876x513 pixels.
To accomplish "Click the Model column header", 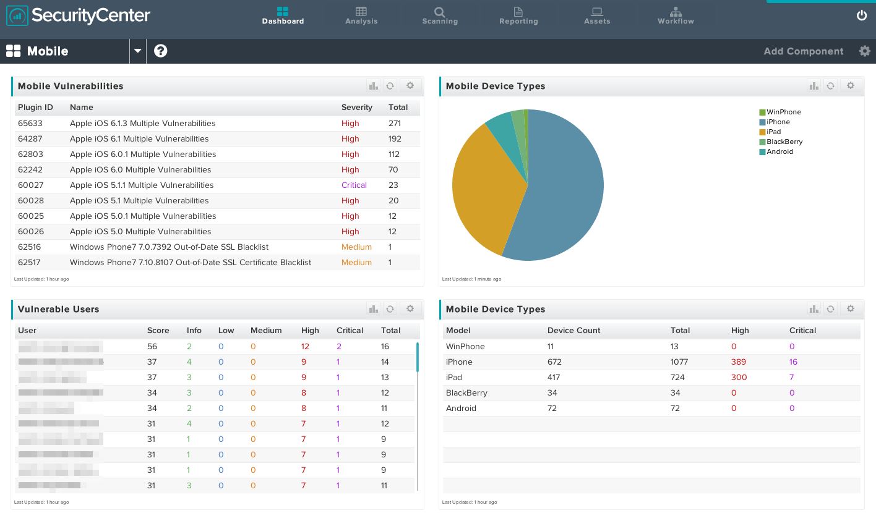I will click(458, 331).
